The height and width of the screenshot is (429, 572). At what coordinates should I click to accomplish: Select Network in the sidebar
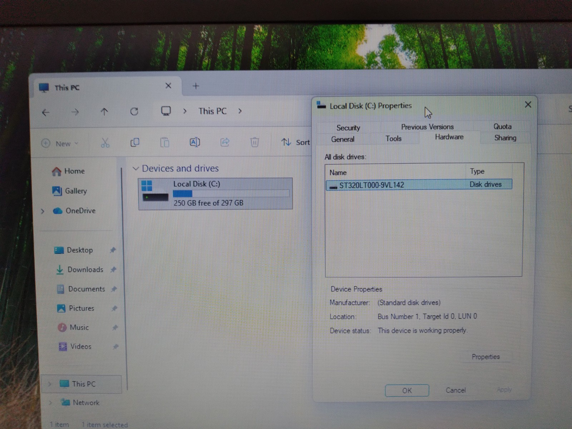coord(80,403)
